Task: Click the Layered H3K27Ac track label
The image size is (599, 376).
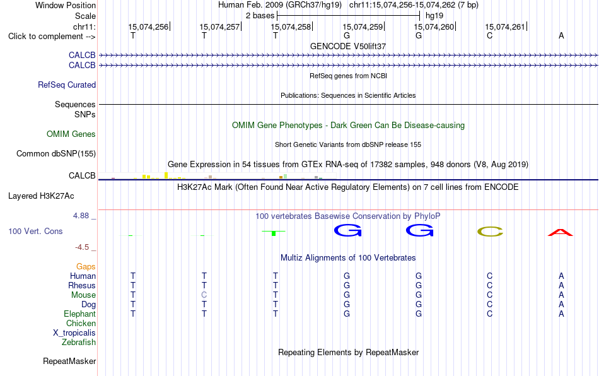Action: click(41, 196)
